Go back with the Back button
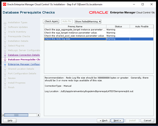158x126 pixels. (x=104, y=120)
